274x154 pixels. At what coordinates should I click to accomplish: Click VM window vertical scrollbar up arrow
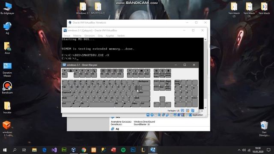click(205, 39)
